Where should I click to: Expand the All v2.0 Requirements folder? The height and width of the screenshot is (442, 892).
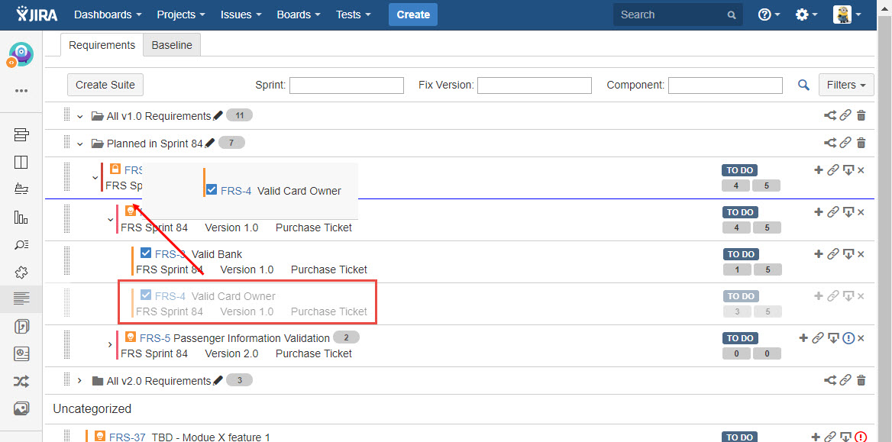(79, 380)
